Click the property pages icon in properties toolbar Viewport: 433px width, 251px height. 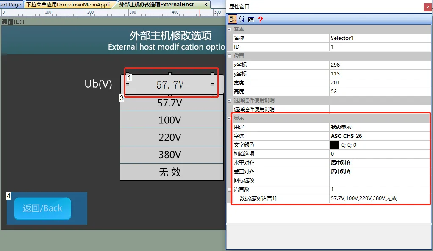[251, 19]
